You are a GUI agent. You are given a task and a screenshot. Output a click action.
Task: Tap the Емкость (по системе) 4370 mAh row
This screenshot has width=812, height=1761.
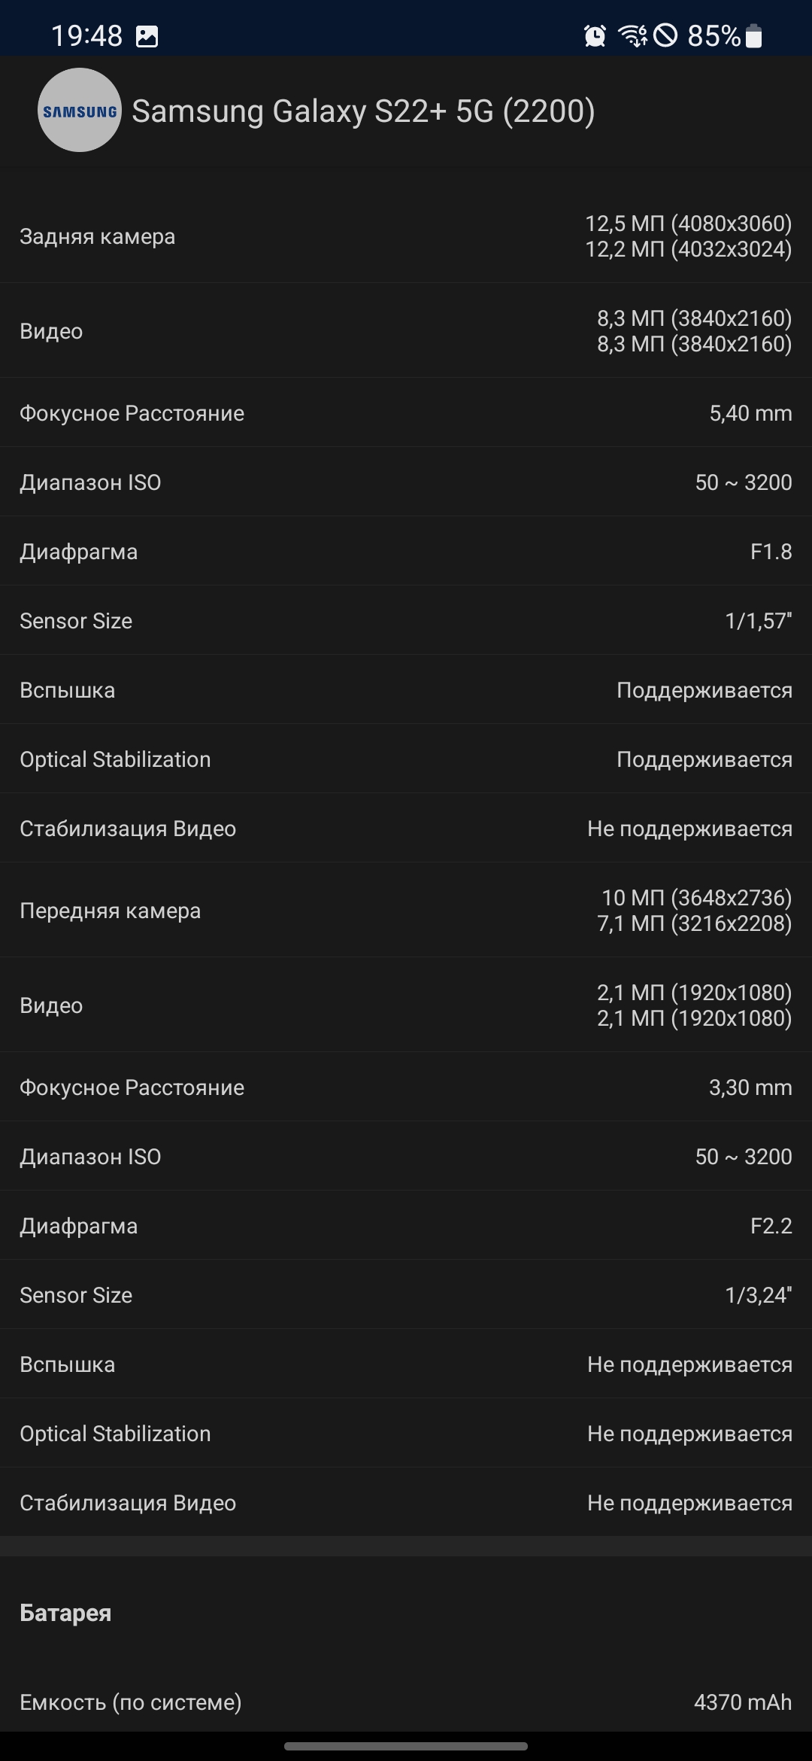(406, 1702)
